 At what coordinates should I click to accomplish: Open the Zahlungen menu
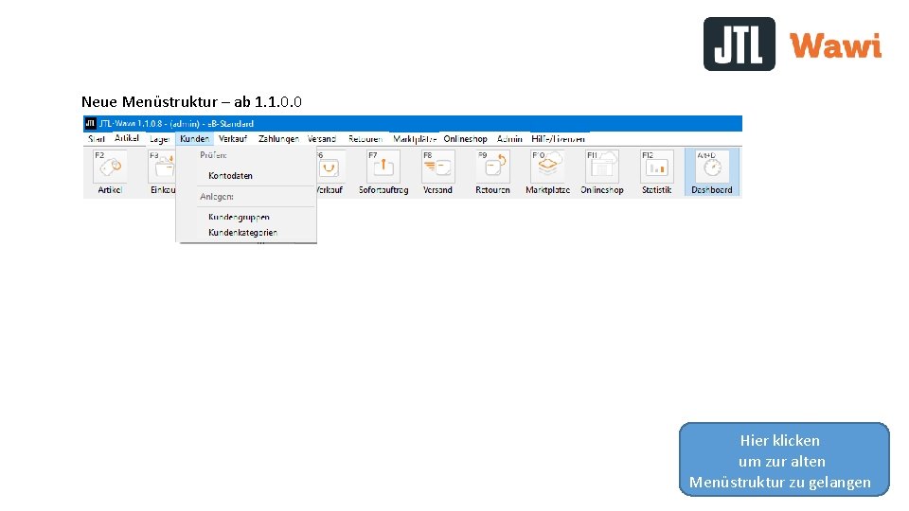point(278,139)
